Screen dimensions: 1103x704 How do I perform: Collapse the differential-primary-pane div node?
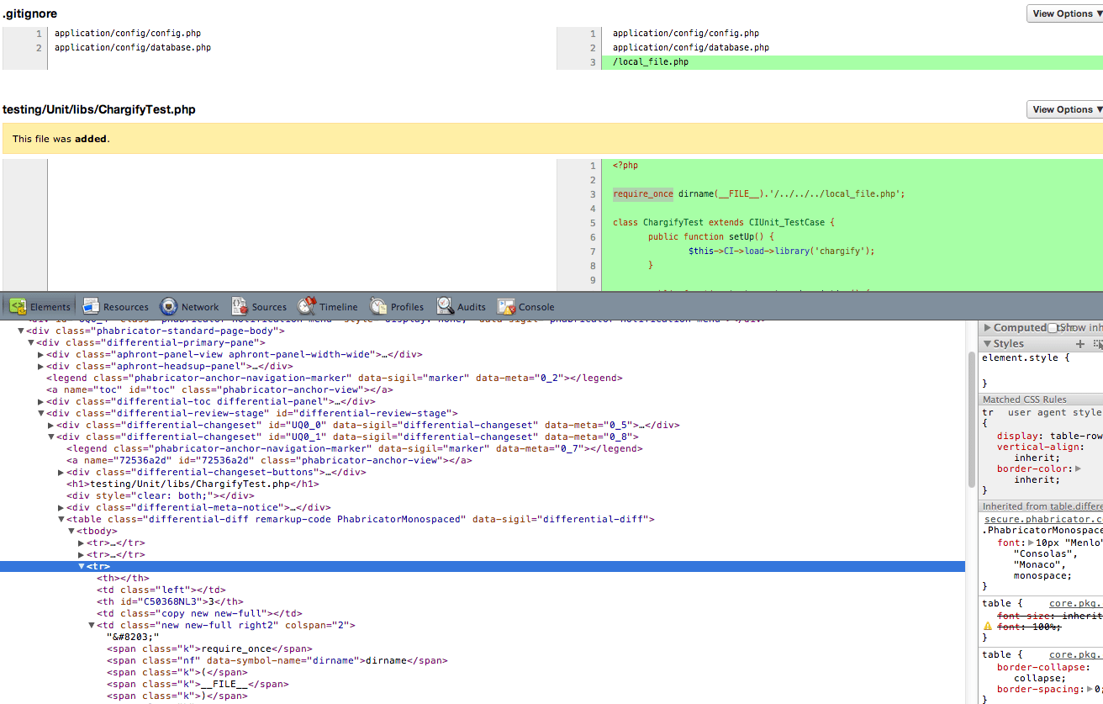click(31, 343)
